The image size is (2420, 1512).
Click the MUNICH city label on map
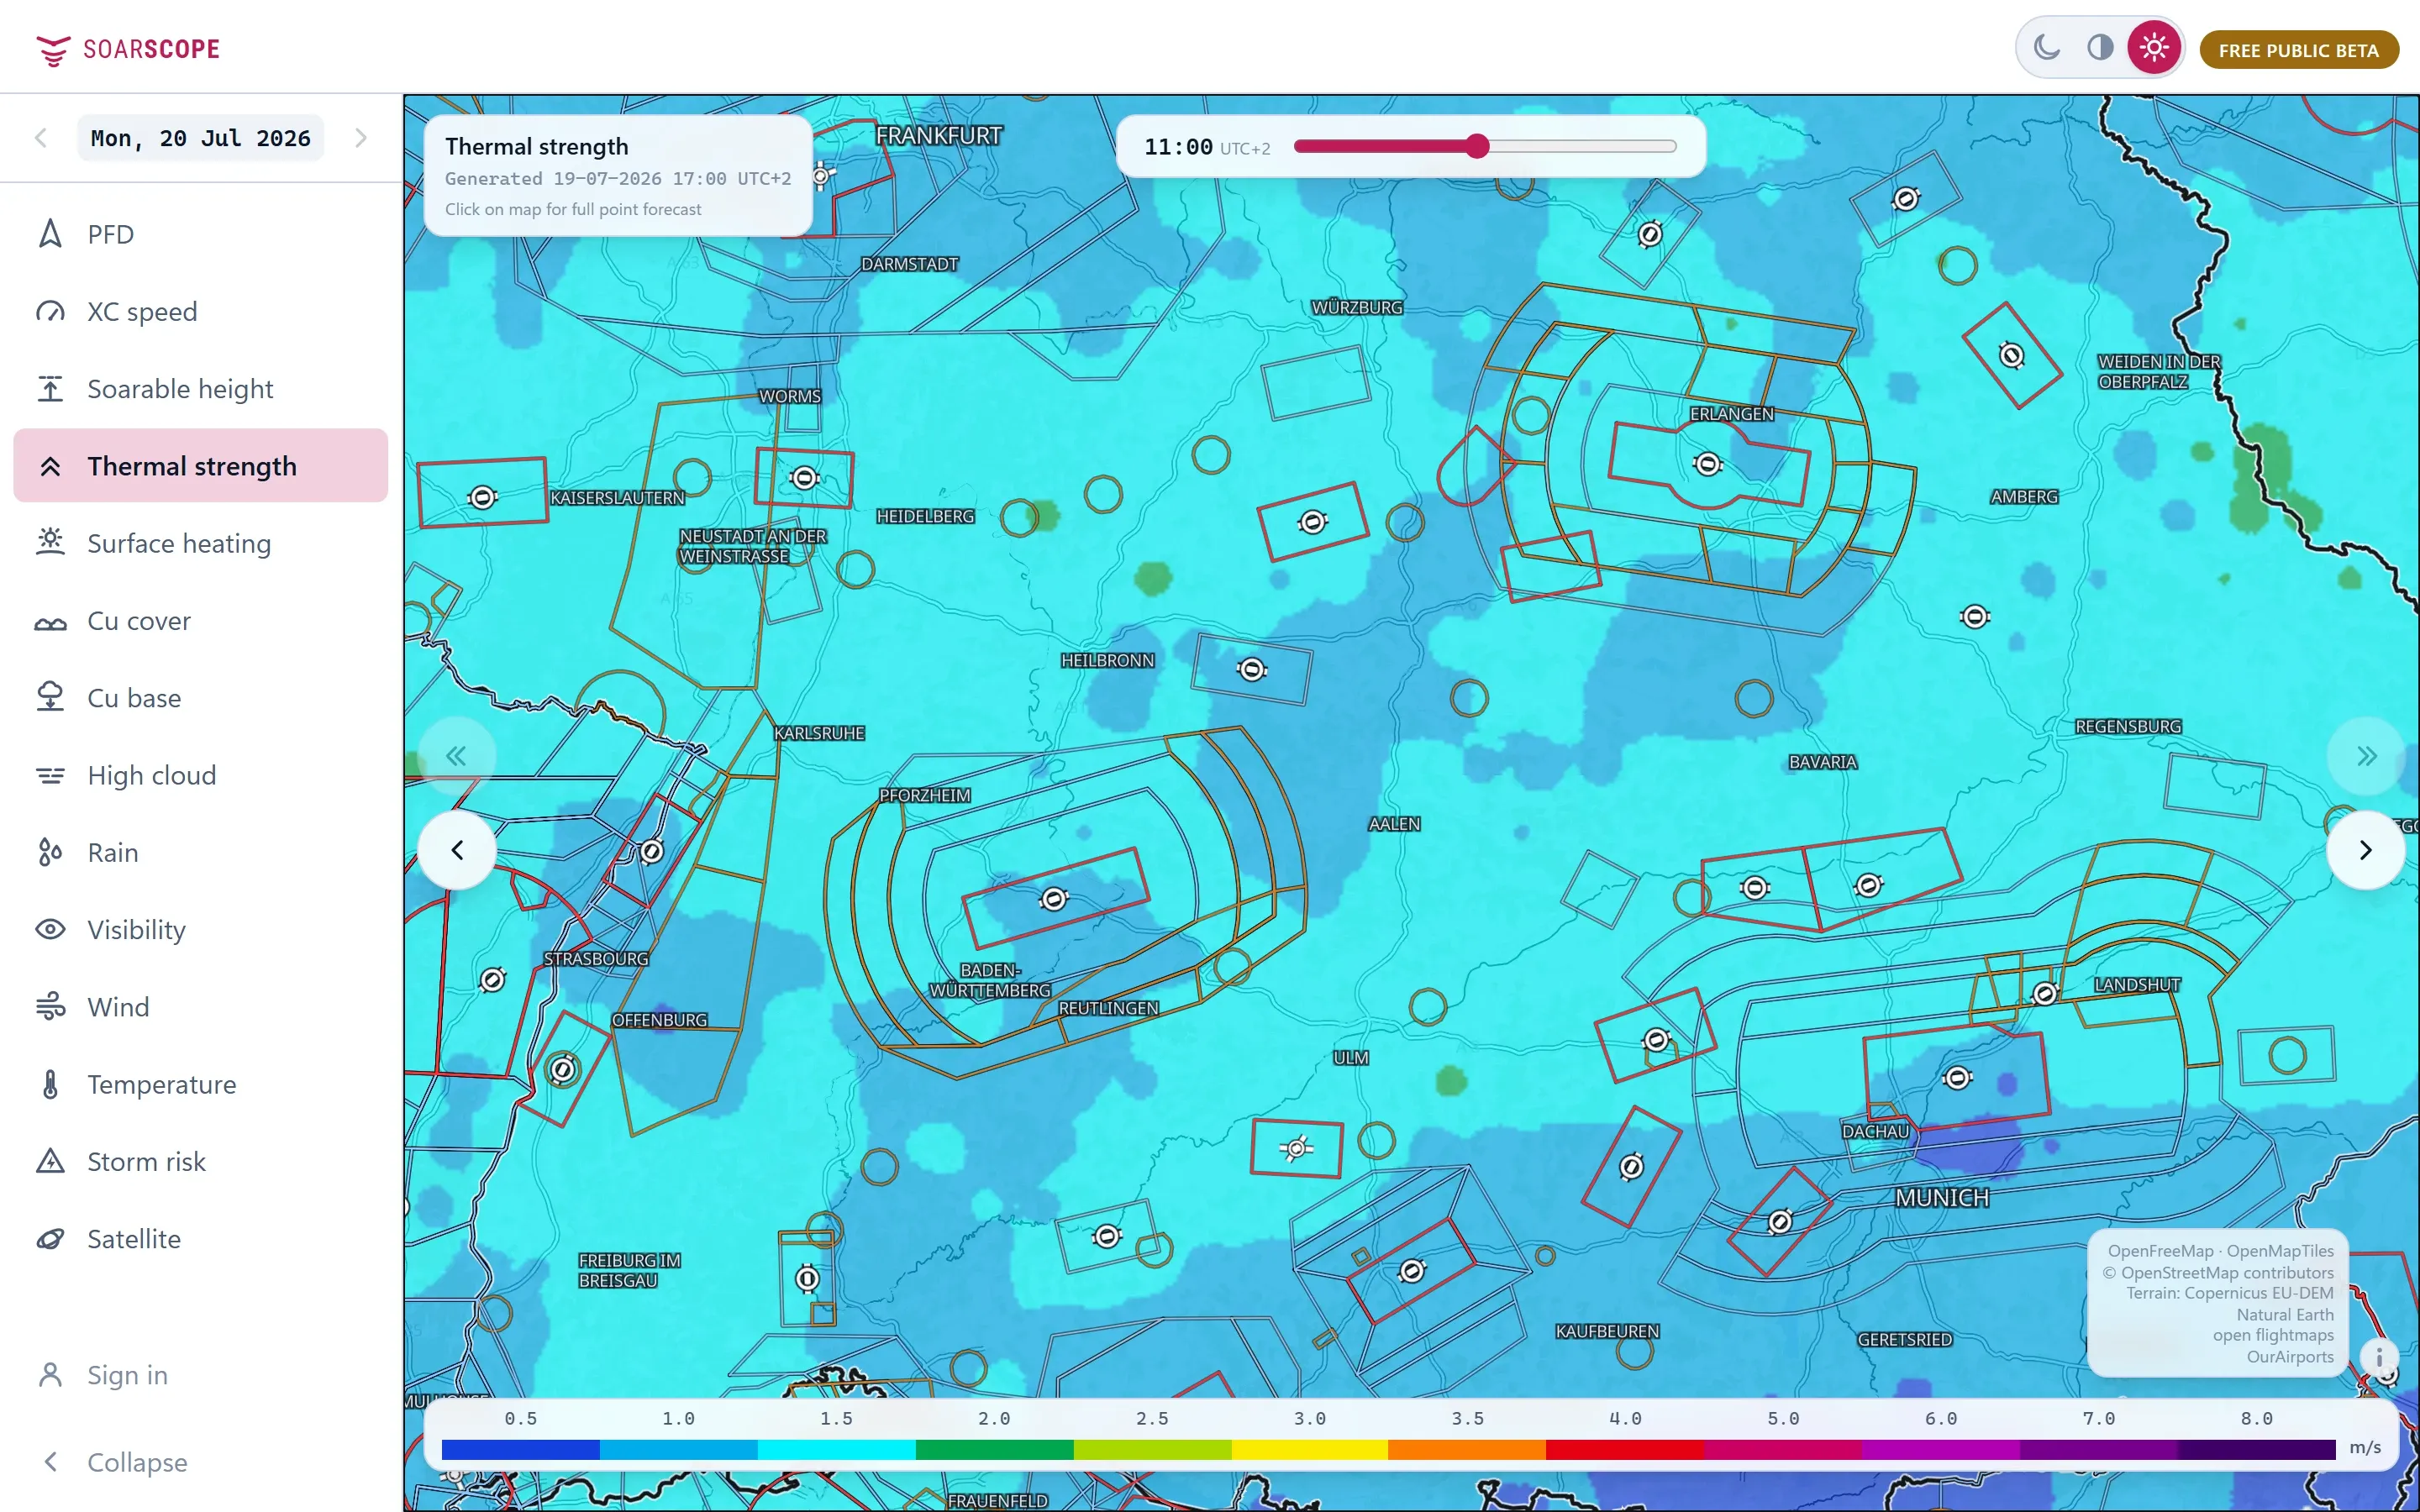pos(1942,1197)
